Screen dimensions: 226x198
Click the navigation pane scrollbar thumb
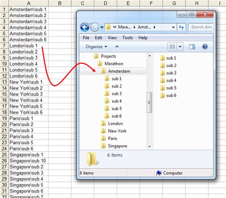tap(149, 102)
